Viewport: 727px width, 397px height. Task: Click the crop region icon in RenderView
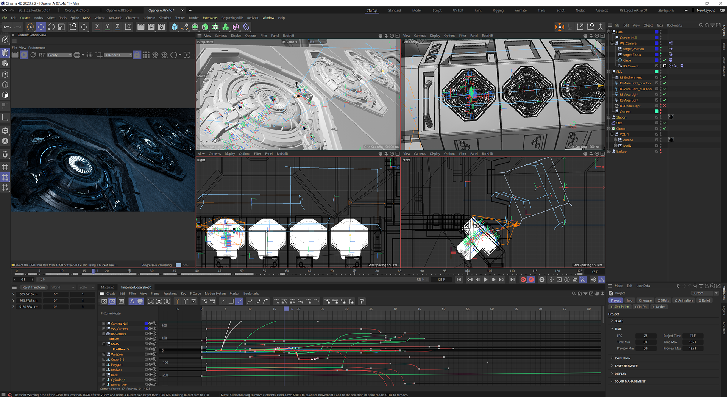(99, 55)
